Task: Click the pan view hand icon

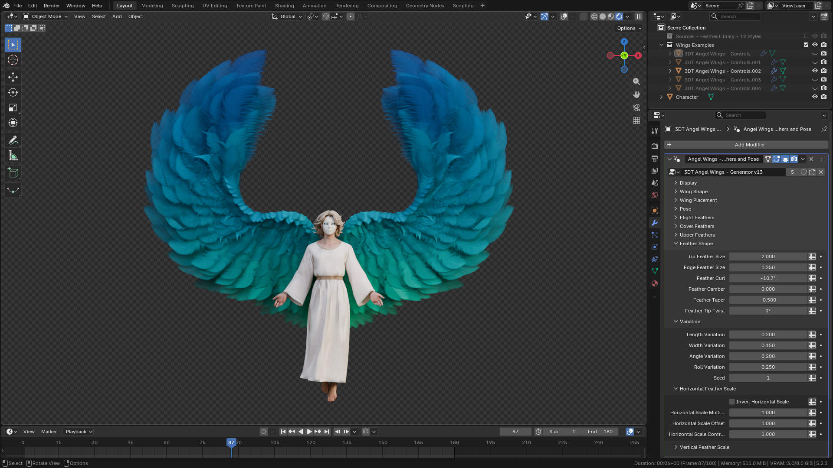Action: click(x=636, y=94)
